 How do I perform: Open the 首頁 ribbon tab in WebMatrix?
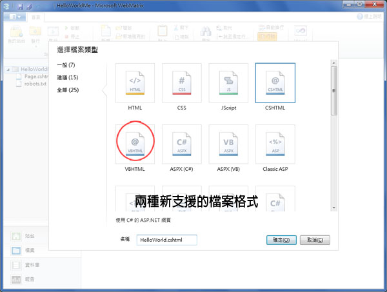pos(35,17)
